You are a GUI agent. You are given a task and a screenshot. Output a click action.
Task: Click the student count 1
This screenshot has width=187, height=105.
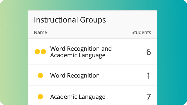148,76
